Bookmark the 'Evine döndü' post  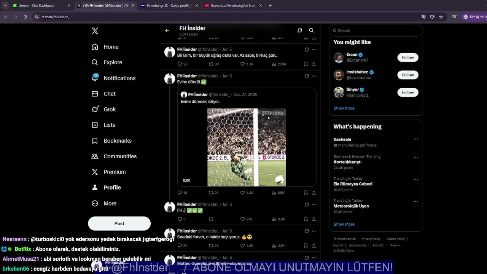(x=306, y=193)
